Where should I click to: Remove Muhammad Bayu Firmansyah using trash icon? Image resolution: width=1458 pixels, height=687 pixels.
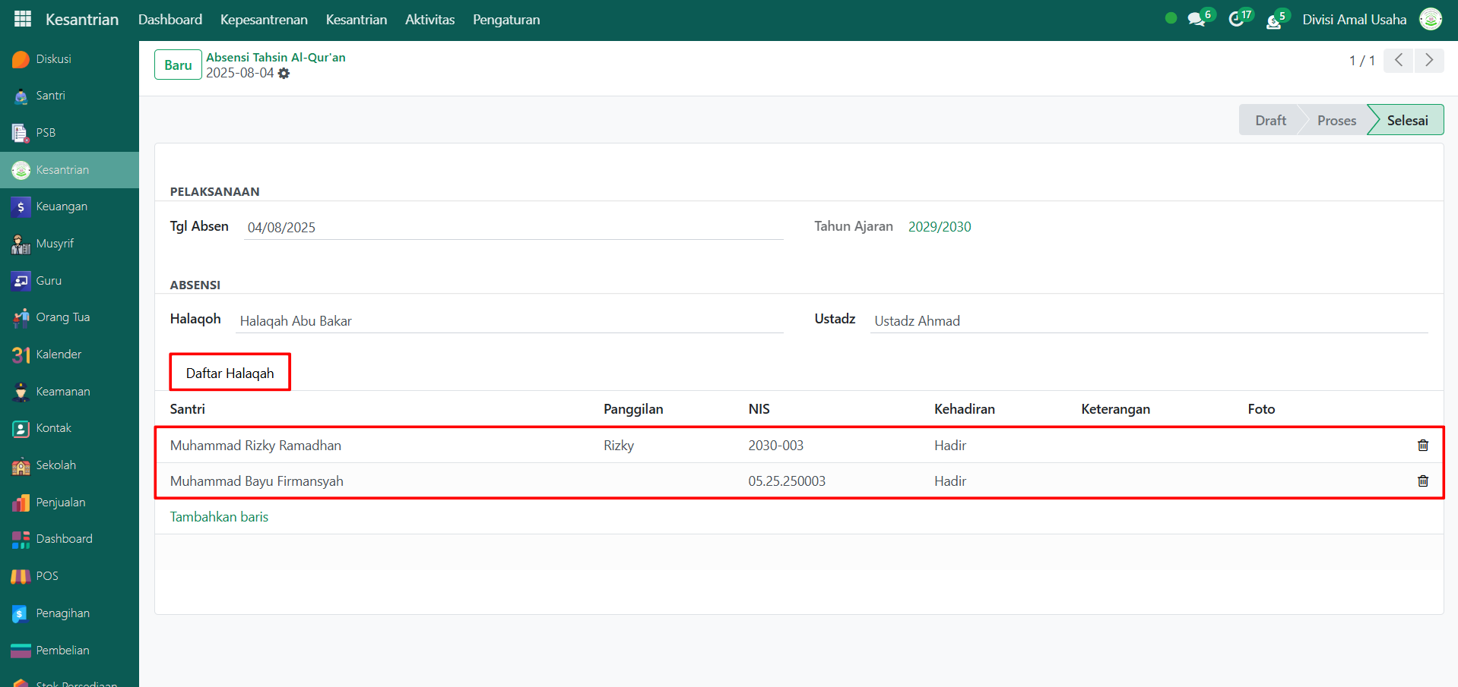tap(1422, 481)
